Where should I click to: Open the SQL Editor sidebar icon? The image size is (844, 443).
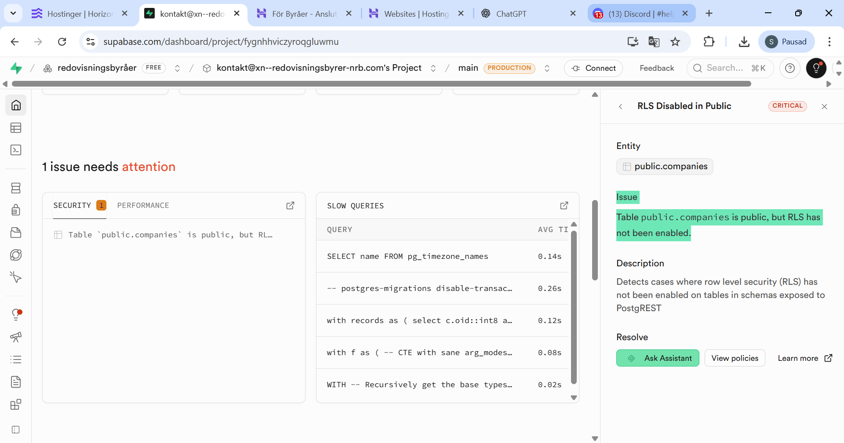pyautogui.click(x=16, y=150)
